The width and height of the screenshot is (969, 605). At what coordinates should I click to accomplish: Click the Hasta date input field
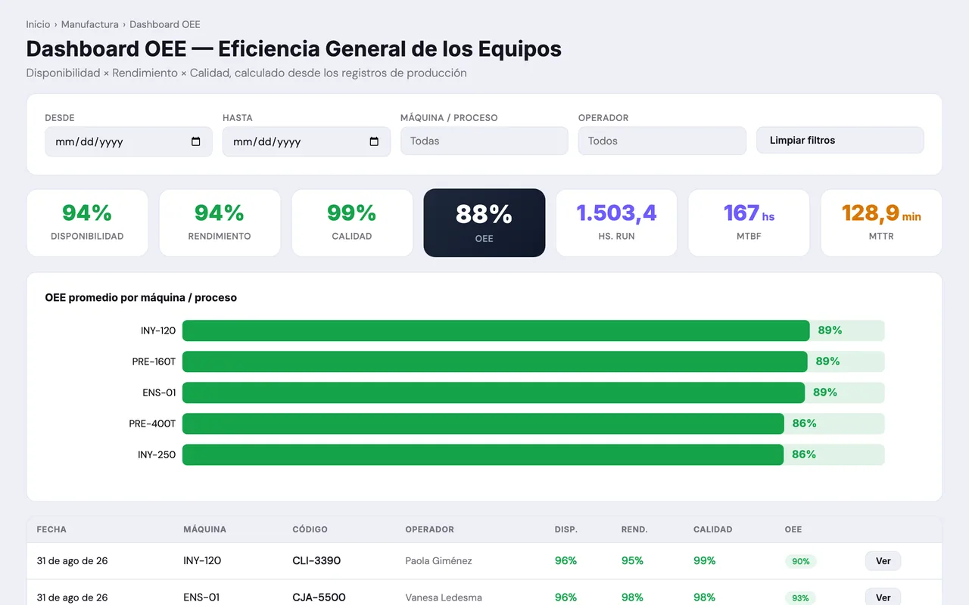tap(307, 141)
